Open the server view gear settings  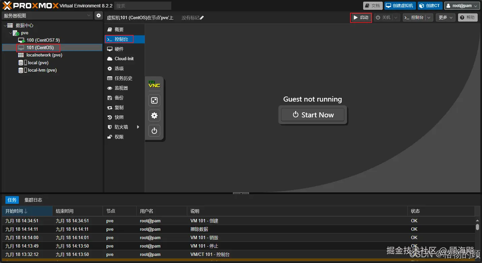pyautogui.click(x=99, y=15)
